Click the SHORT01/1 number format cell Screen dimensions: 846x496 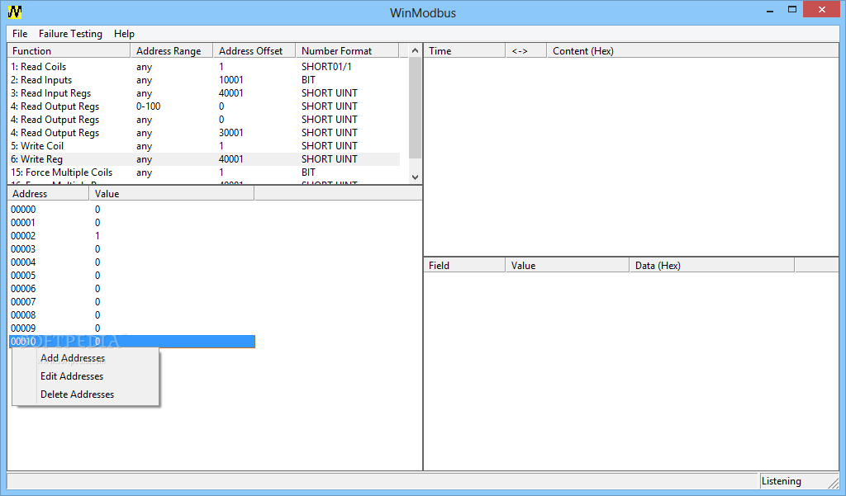326,67
